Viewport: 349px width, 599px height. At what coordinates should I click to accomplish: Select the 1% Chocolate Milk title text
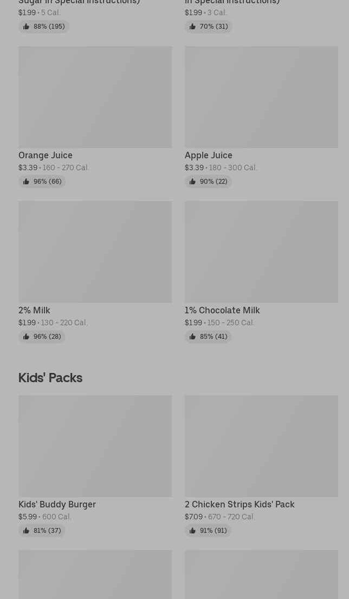coord(222,311)
